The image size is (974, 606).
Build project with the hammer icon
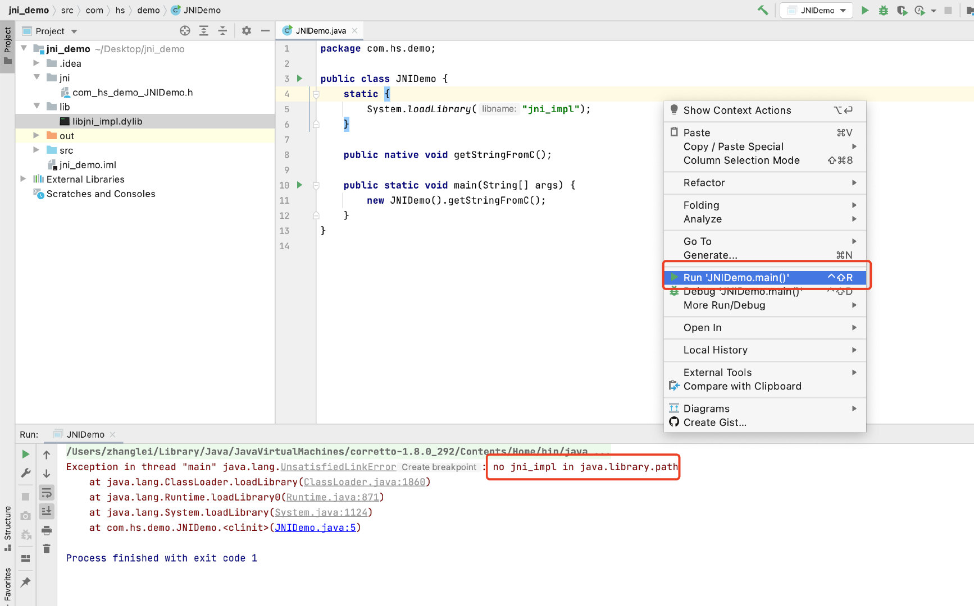click(x=762, y=10)
